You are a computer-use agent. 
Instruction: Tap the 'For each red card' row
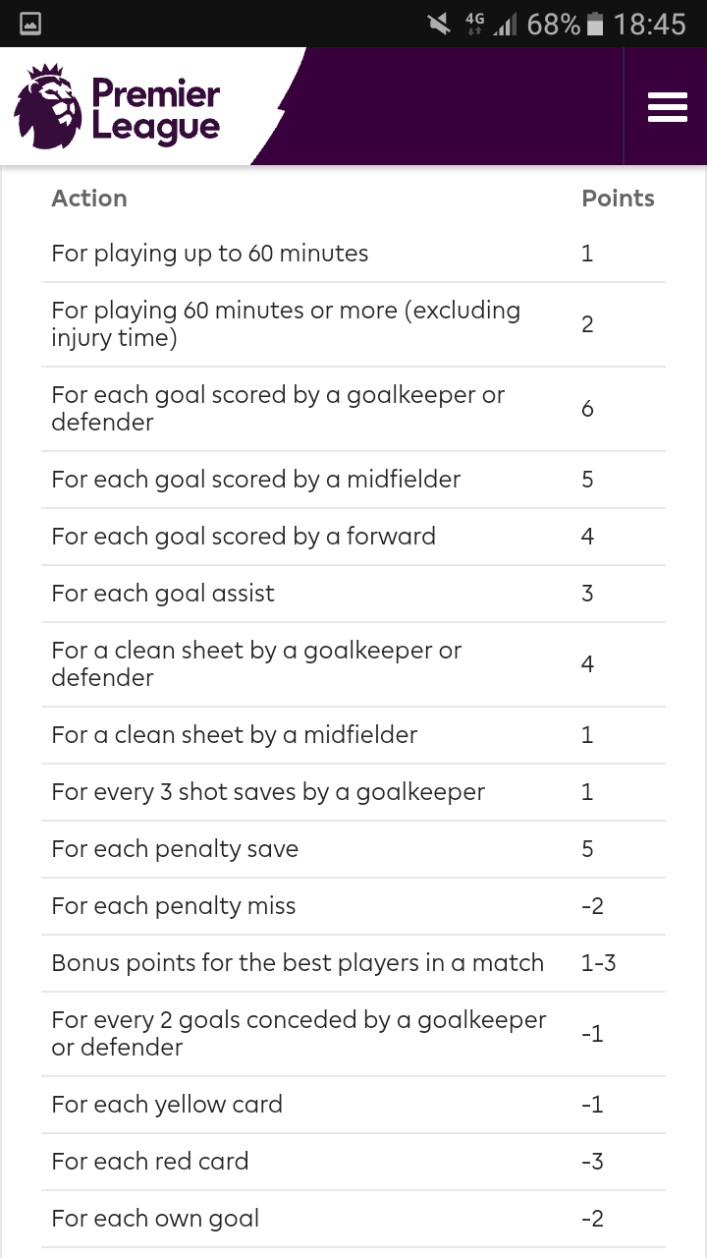[x=353, y=1162]
